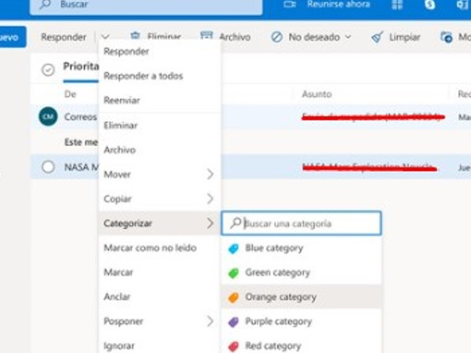Image resolution: width=471 pixels, height=353 pixels.
Task: Open the NASA message sender text
Action: (x=81, y=167)
